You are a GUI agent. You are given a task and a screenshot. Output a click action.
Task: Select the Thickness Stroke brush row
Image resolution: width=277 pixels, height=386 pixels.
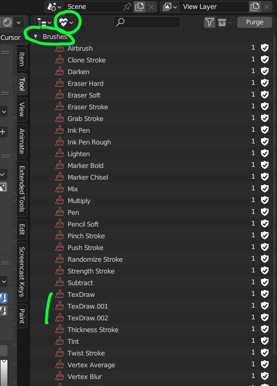click(151, 330)
